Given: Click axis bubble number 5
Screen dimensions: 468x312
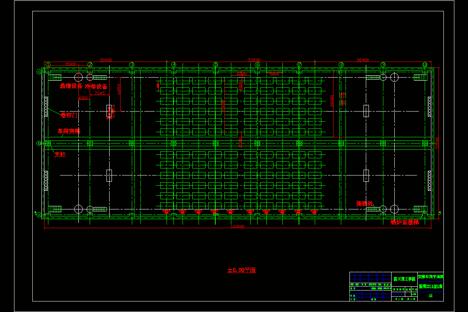Looking at the screenshot, I should [x=216, y=64].
